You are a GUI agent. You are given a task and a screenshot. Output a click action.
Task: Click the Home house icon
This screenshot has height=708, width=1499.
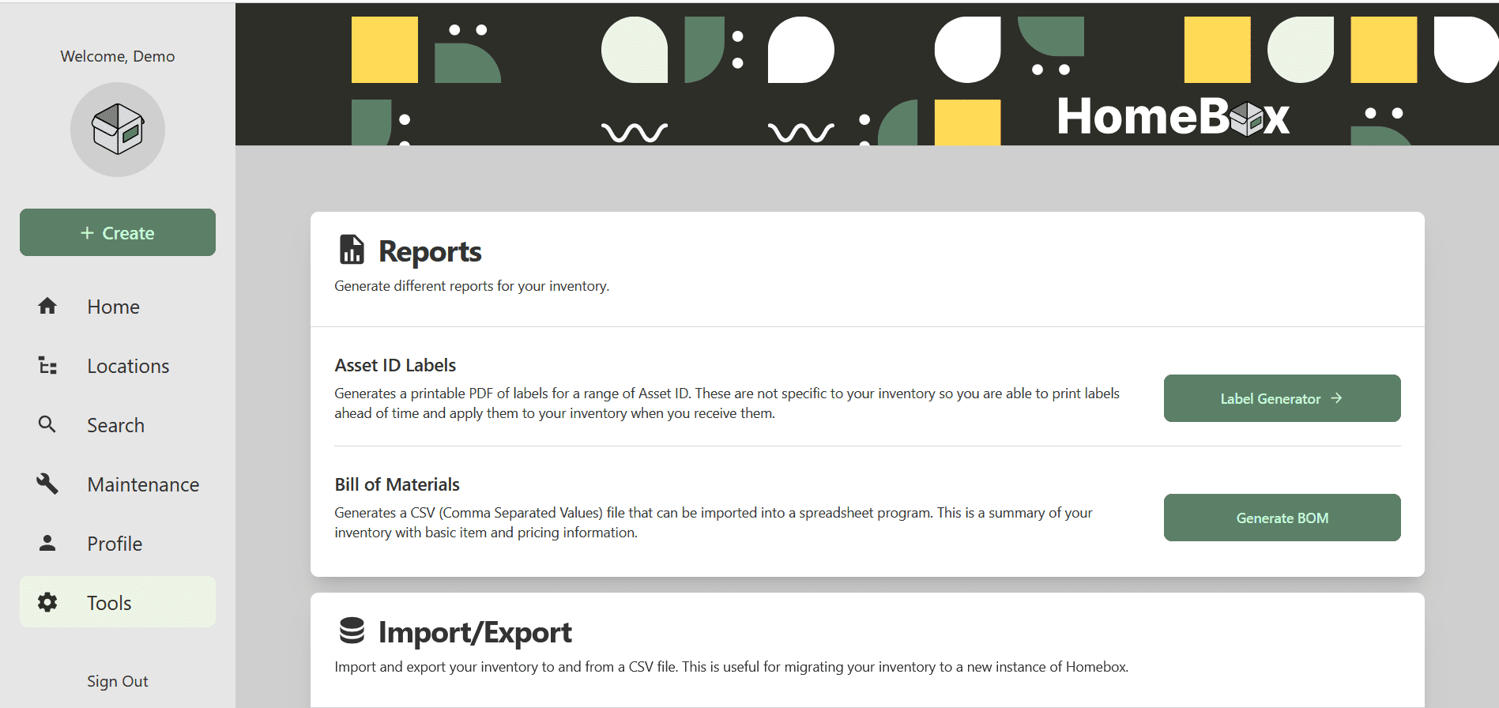tap(47, 306)
